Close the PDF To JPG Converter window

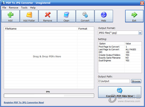point(142,3)
